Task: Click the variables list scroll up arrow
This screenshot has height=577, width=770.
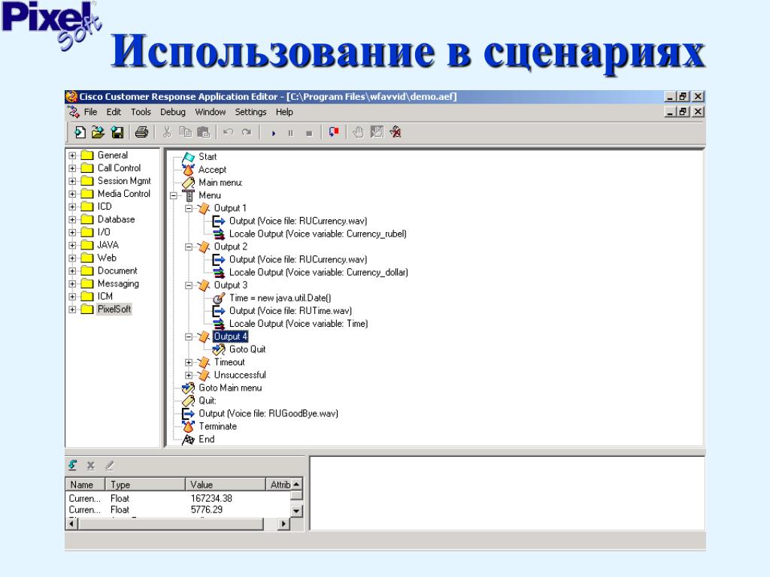Action: coord(296,485)
